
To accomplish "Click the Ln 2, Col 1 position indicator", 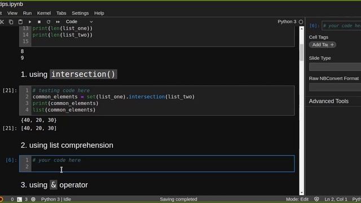I will pos(336,199).
